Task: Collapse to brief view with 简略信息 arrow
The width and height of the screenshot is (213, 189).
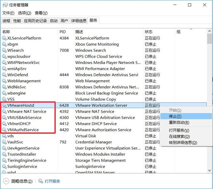Action: point(6,181)
